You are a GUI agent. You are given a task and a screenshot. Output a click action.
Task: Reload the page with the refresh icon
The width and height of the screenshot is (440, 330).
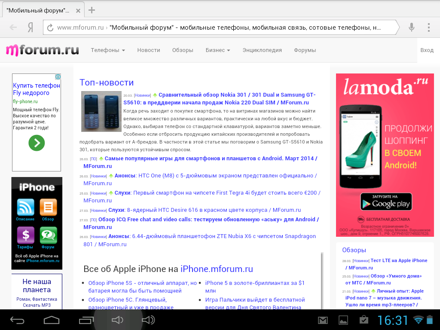pyautogui.click(x=50, y=27)
